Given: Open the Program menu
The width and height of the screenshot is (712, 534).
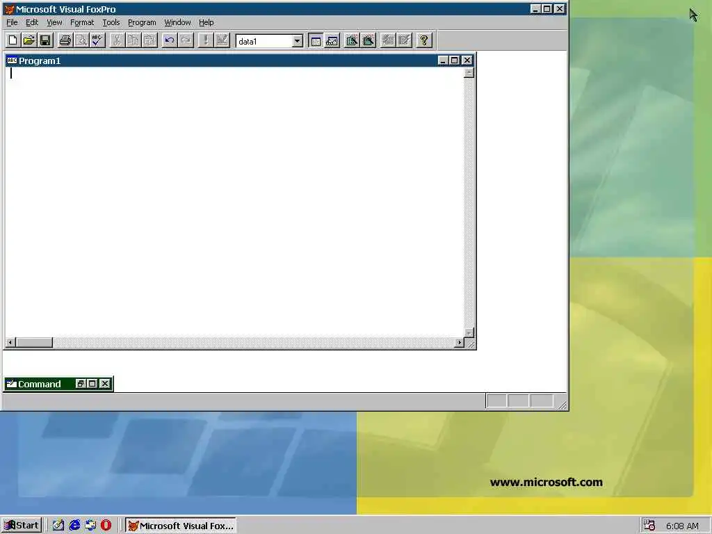Looking at the screenshot, I should tap(142, 22).
